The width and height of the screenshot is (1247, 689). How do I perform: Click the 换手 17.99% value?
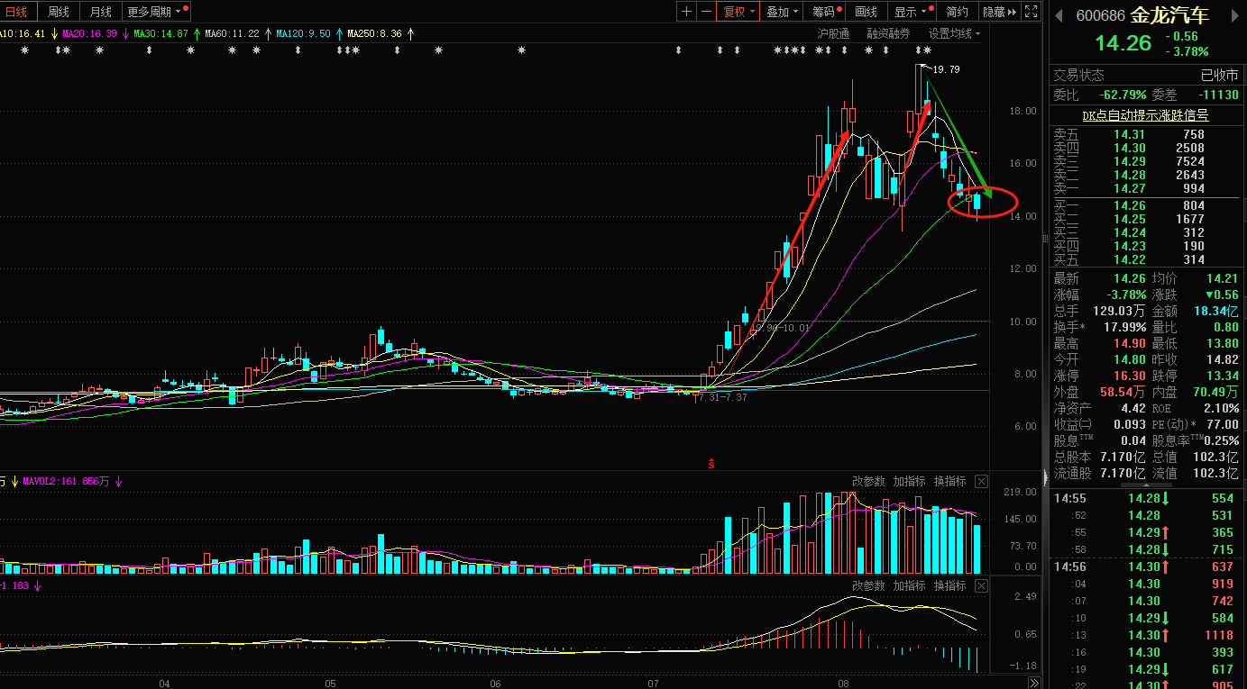tap(1124, 327)
